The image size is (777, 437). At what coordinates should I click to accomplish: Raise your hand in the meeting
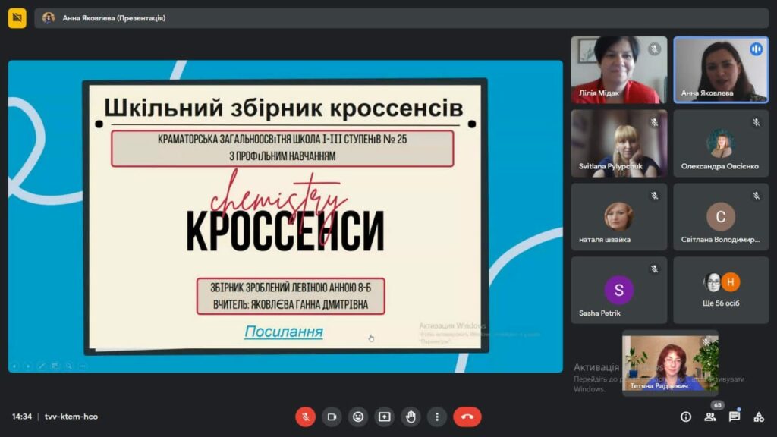411,417
